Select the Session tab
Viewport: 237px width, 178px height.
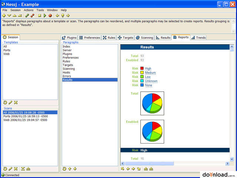pyautogui.click(x=10, y=37)
